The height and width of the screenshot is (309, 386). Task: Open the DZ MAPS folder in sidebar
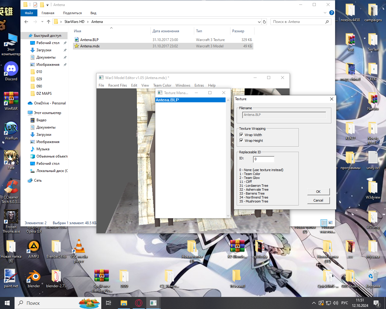44,94
